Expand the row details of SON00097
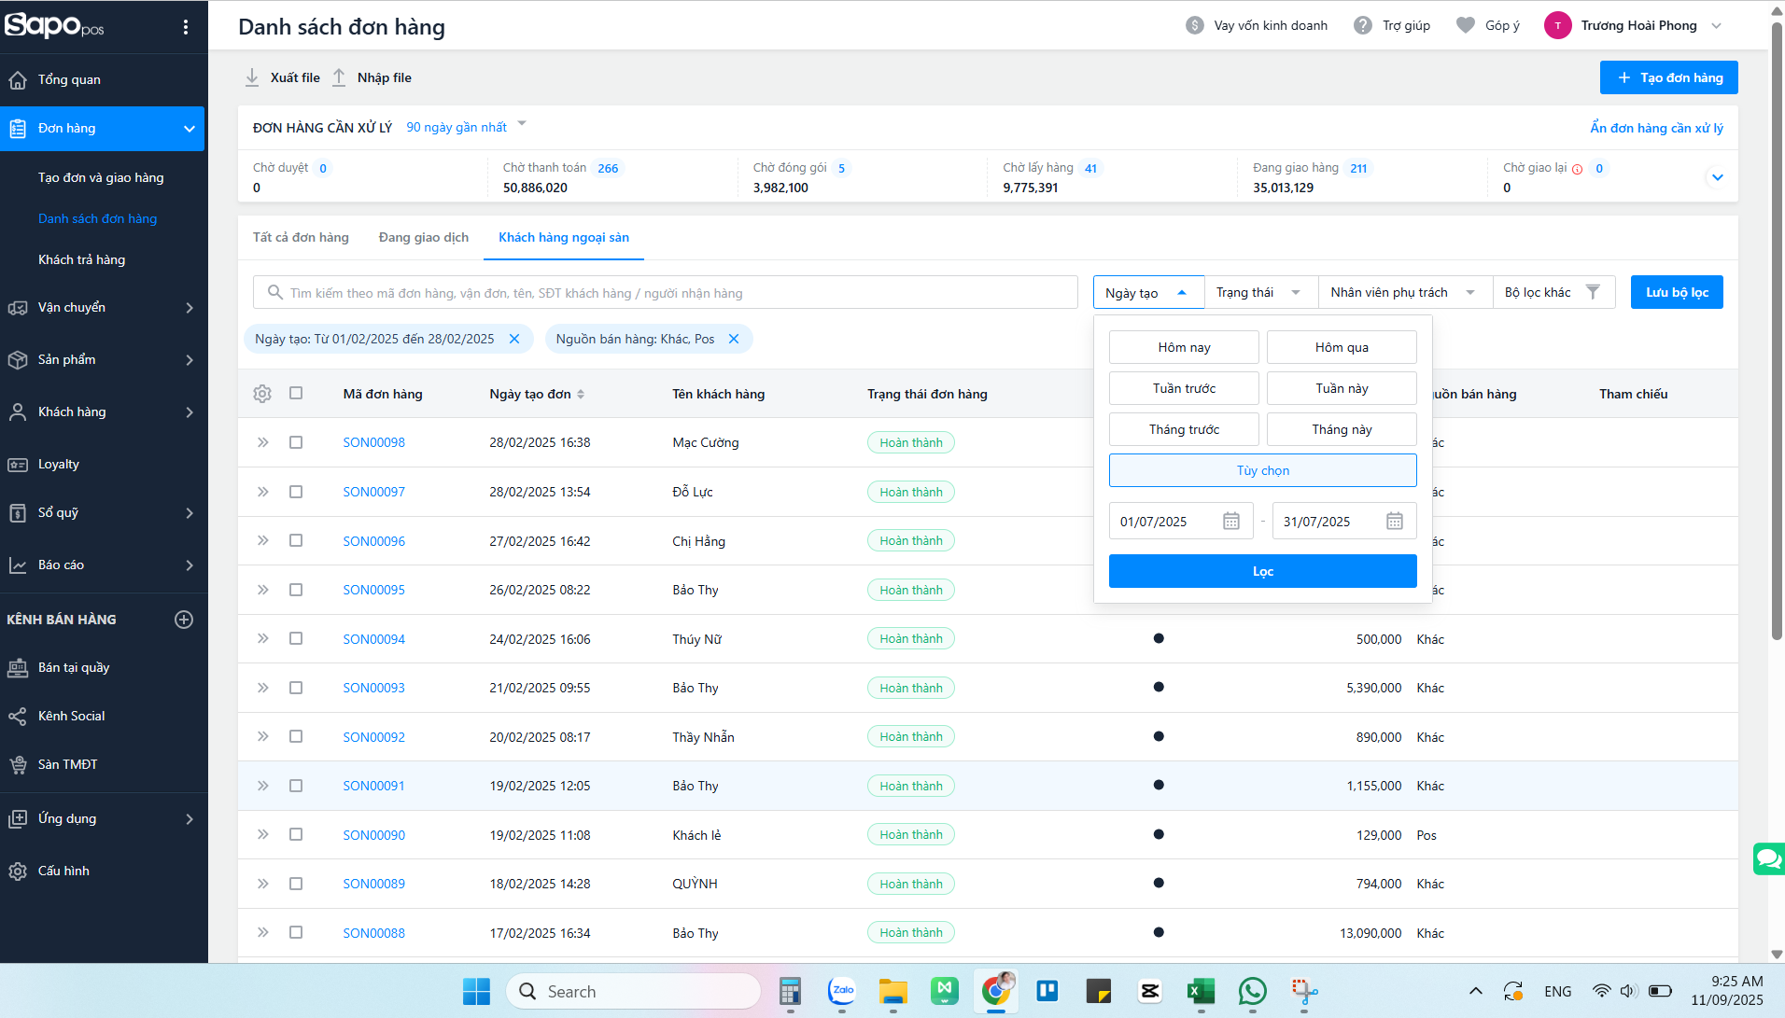The image size is (1785, 1018). point(263,492)
